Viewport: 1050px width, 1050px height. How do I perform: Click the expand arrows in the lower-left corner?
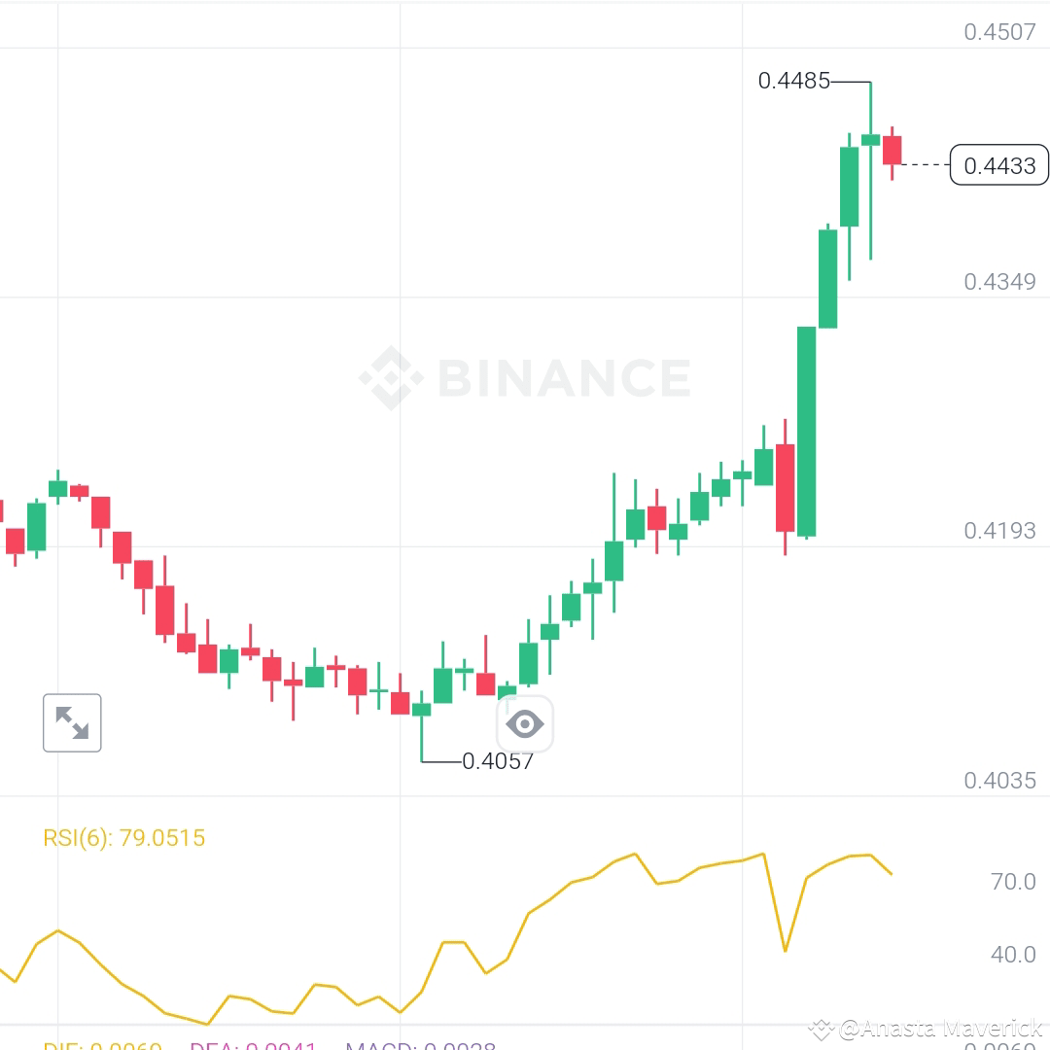72,722
